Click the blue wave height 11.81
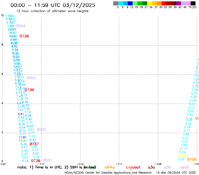 coord(23,137)
